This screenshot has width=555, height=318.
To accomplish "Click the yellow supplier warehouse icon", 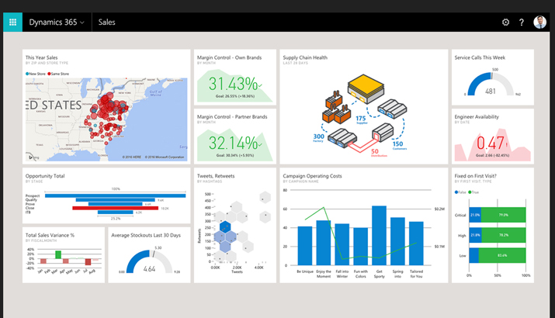I will coord(366,88).
